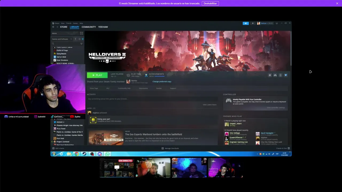This screenshot has height=192, width=342.
Task: Click Add a Game at the bottom
Action: pyautogui.click(x=58, y=148)
